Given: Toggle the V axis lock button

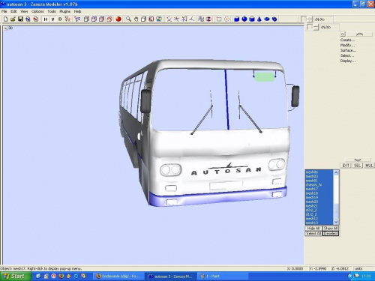Looking at the screenshot, I should coord(52,19).
